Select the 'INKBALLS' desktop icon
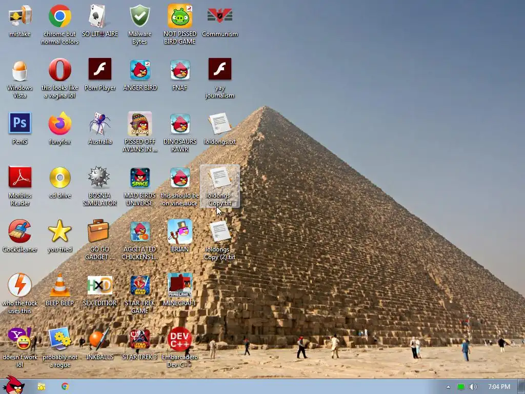 [99, 339]
